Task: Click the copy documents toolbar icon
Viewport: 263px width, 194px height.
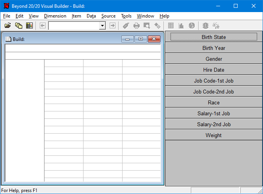Action: point(19,26)
